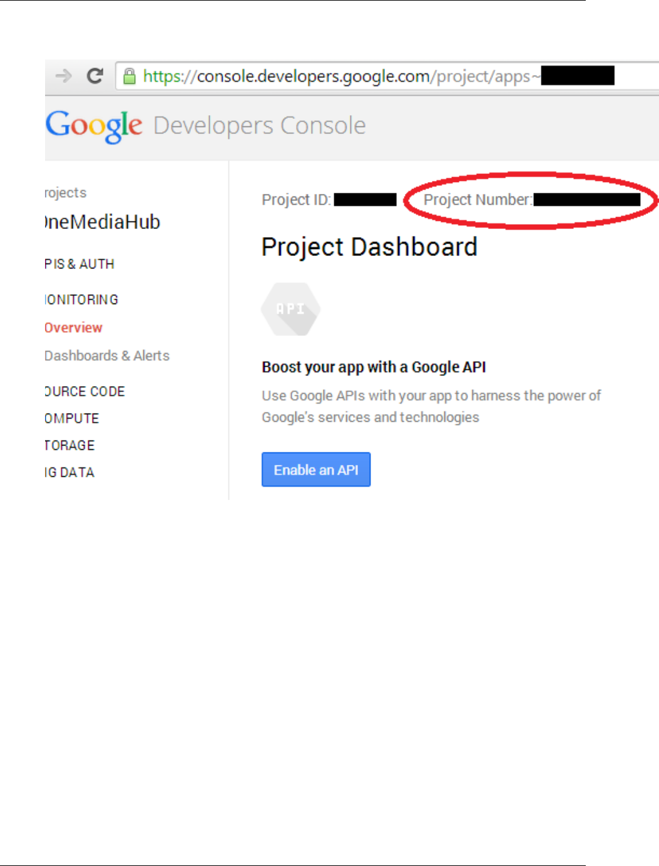Collapse the Monitoring section

(x=81, y=300)
